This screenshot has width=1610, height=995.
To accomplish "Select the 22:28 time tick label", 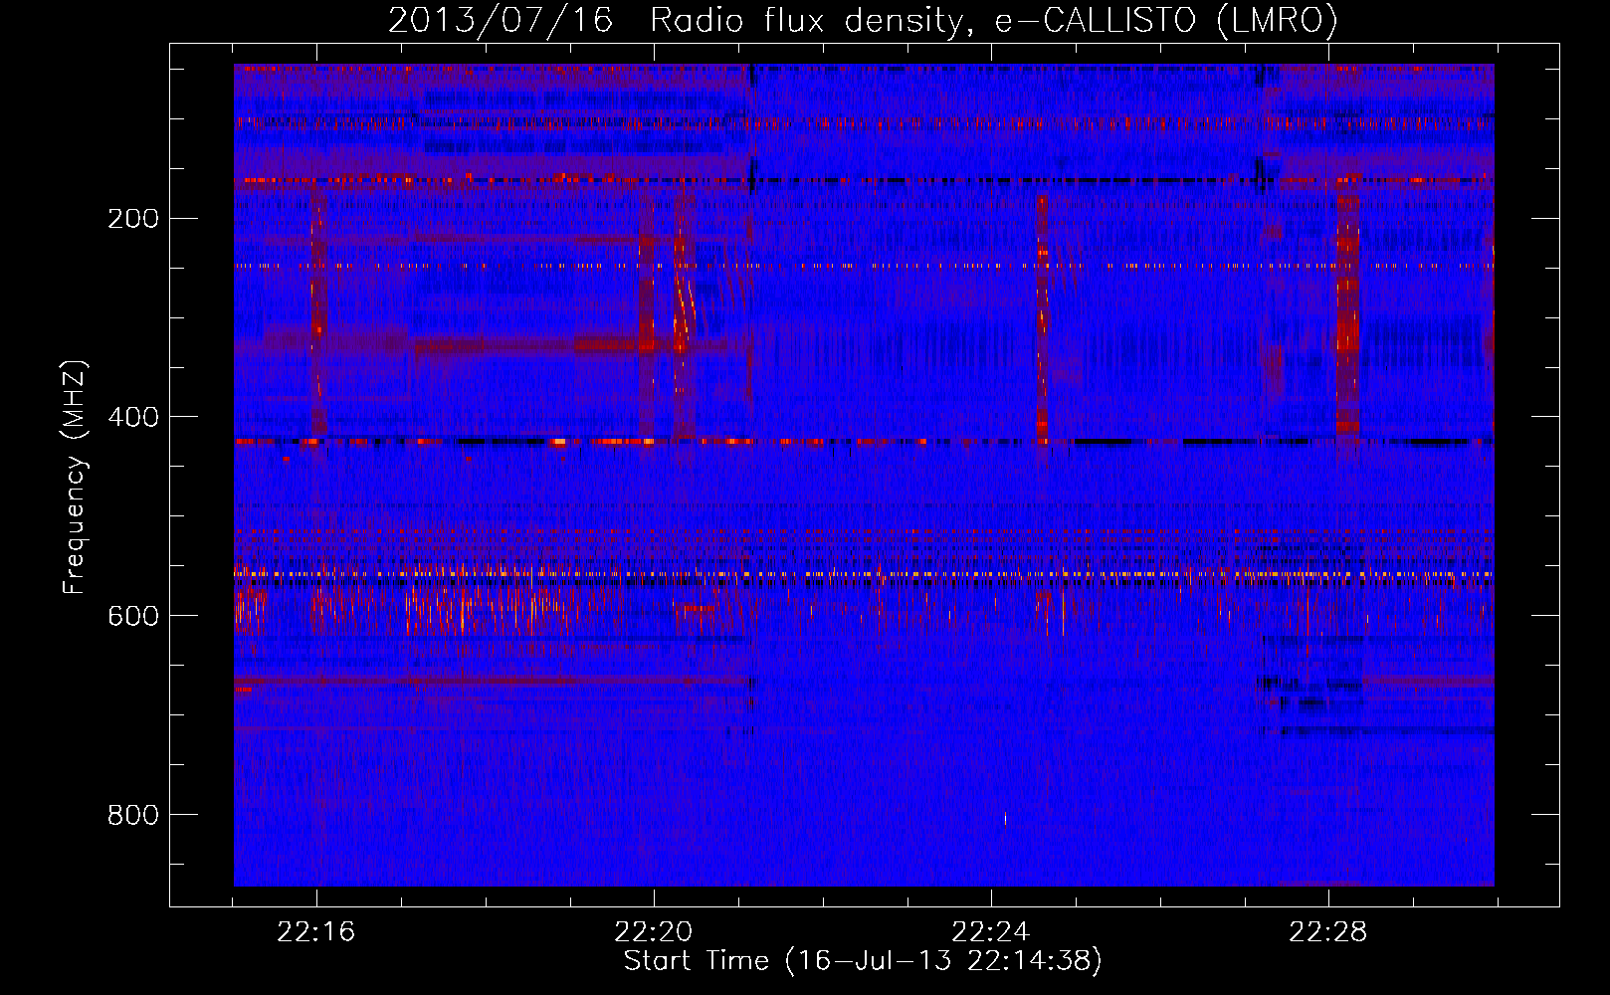I will [1328, 932].
